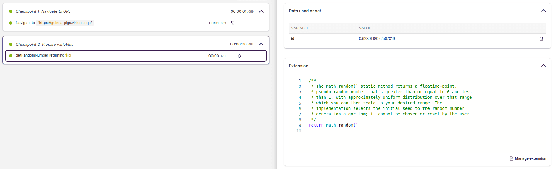
Task: Collapse Checkpoint 2 Prepare variables section
Action: pos(261,44)
